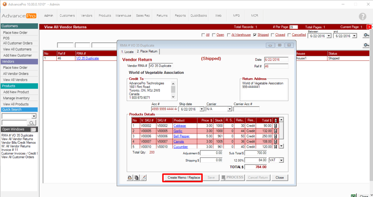The height and width of the screenshot is (197, 373).
Task: Click the printer icon on PROCESS button
Action: (223, 177)
